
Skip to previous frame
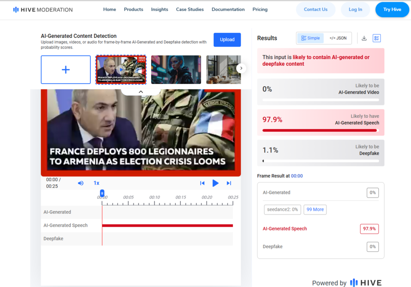(x=202, y=183)
